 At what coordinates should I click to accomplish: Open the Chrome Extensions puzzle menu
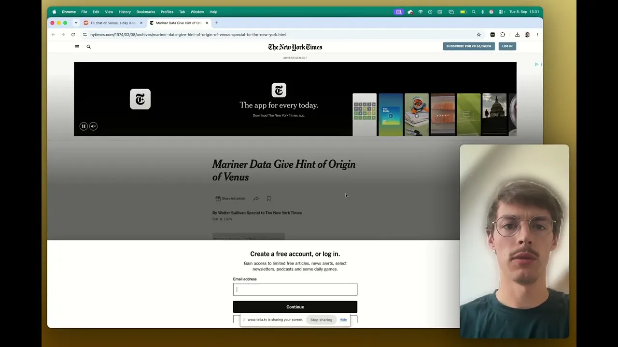503,35
